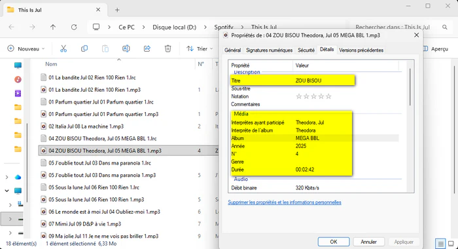The height and width of the screenshot is (249, 458).
Task: Open new tab with plus button
Action: click(117, 10)
